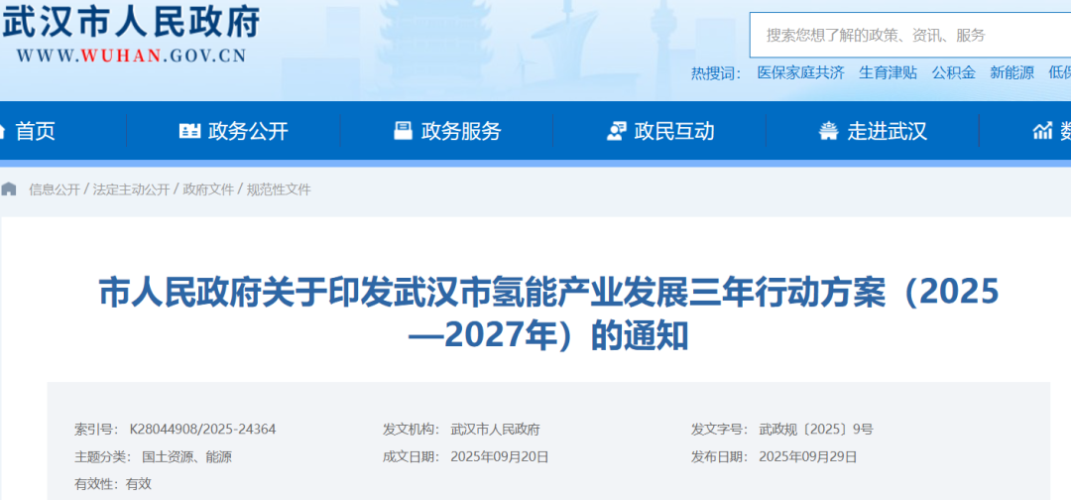Click the index number K28044908/2025-24364
1071x500 pixels.
tap(202, 430)
